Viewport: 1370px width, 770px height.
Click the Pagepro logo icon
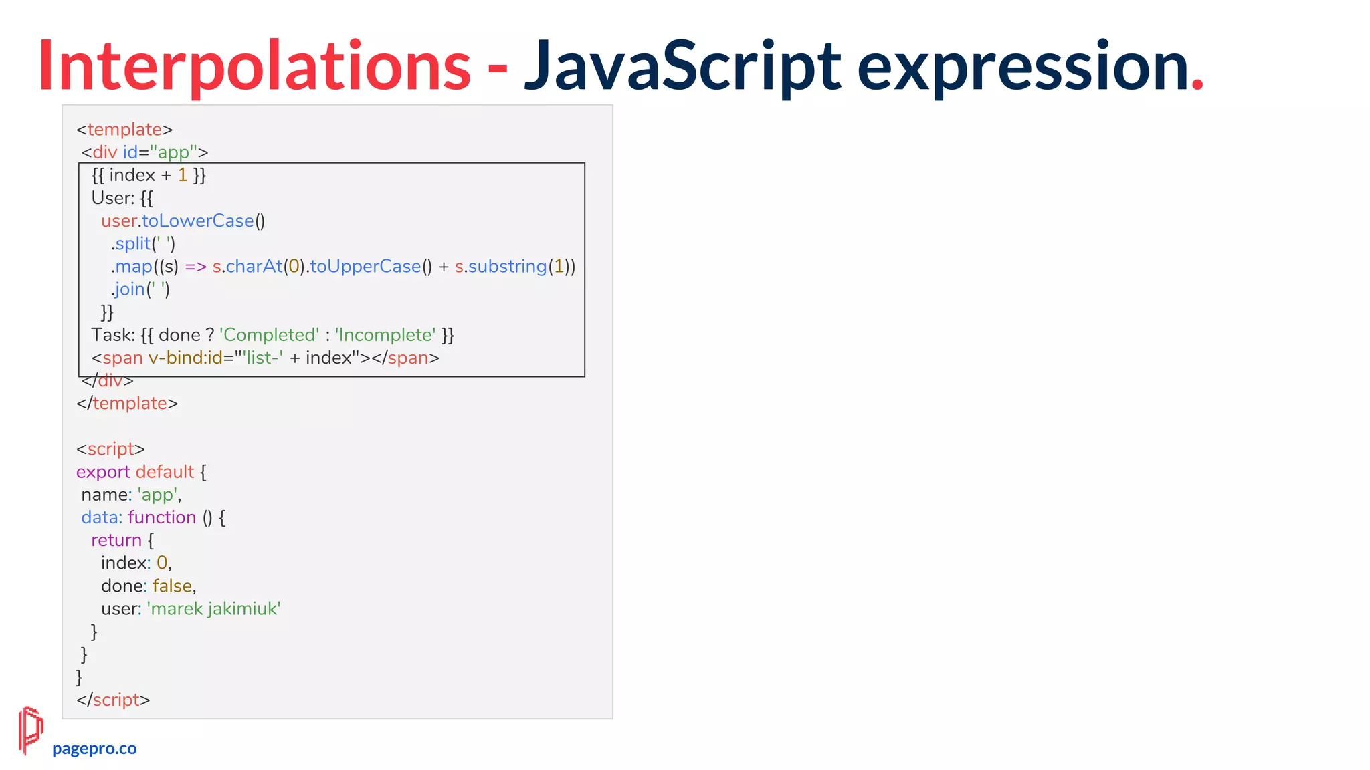coord(31,730)
